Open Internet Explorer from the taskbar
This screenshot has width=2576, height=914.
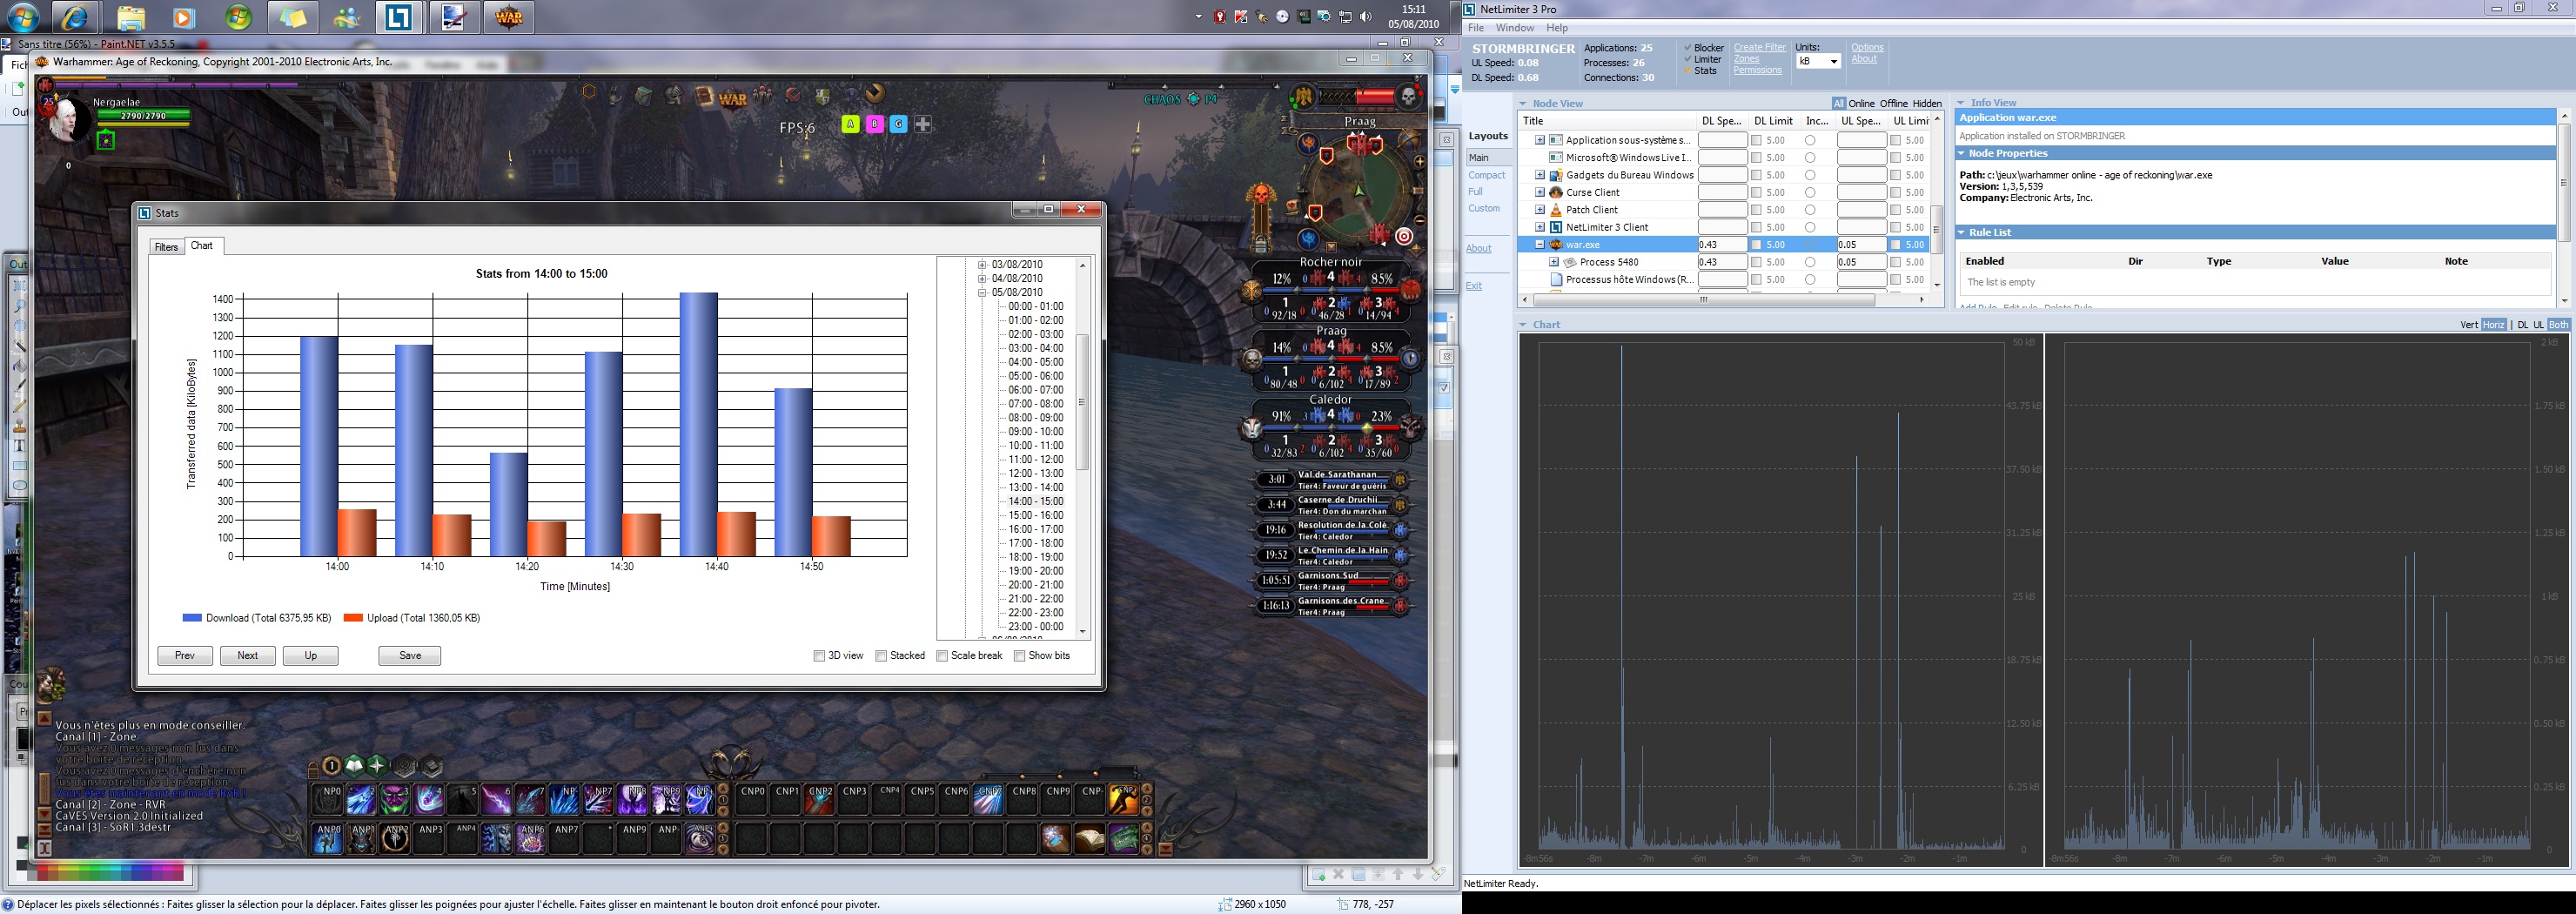coord(76,17)
